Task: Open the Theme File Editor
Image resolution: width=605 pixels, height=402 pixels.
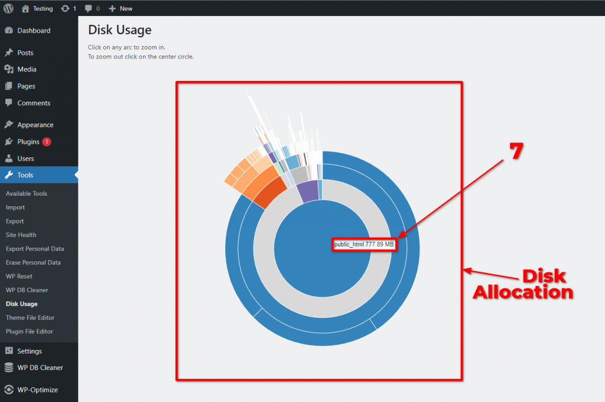Action: click(30, 317)
